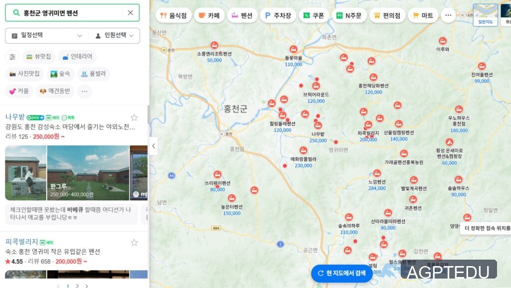This screenshot has width=511, height=288.
Task: Go to results page 2
Action: coord(77,286)
